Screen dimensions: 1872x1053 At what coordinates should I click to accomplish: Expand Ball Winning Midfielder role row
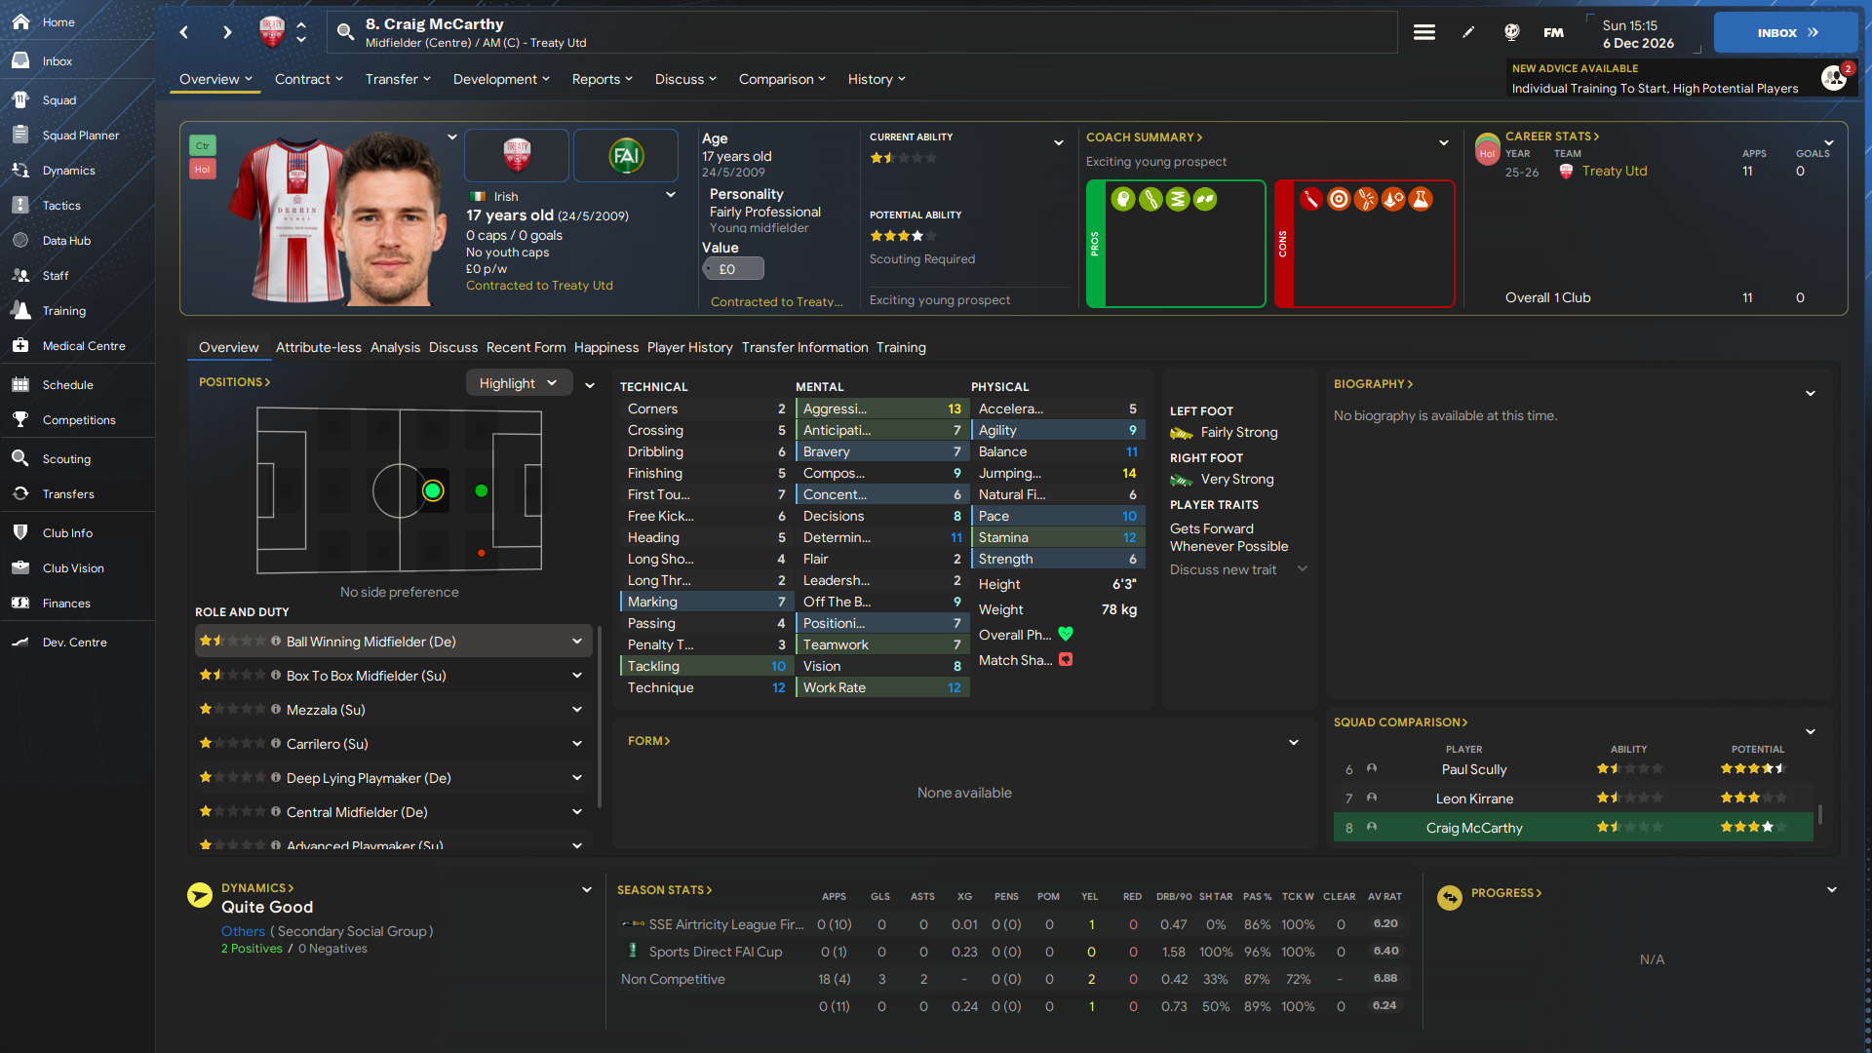pyautogui.click(x=394, y=642)
